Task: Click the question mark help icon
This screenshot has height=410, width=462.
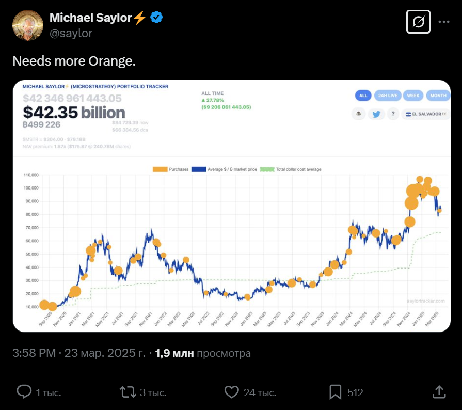Action: click(x=393, y=114)
